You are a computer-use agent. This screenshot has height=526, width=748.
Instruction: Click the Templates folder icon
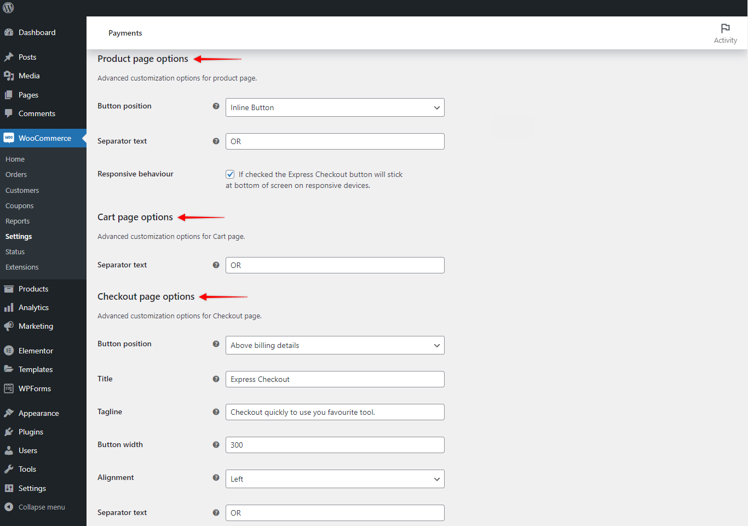point(9,369)
